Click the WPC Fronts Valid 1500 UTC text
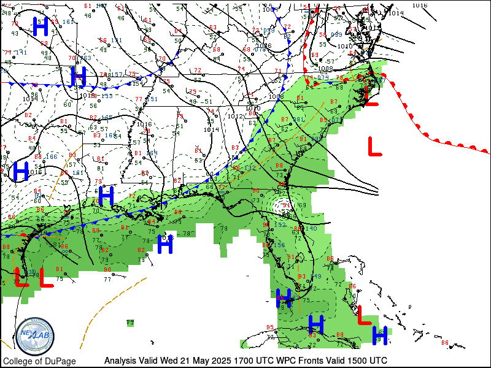 point(331,361)
